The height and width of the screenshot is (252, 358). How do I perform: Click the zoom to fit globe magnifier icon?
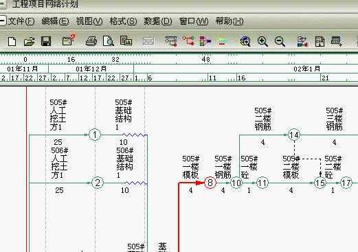245,41
